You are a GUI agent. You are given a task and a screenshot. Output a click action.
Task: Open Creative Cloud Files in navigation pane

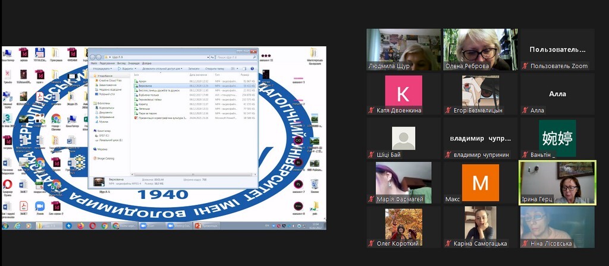point(108,80)
